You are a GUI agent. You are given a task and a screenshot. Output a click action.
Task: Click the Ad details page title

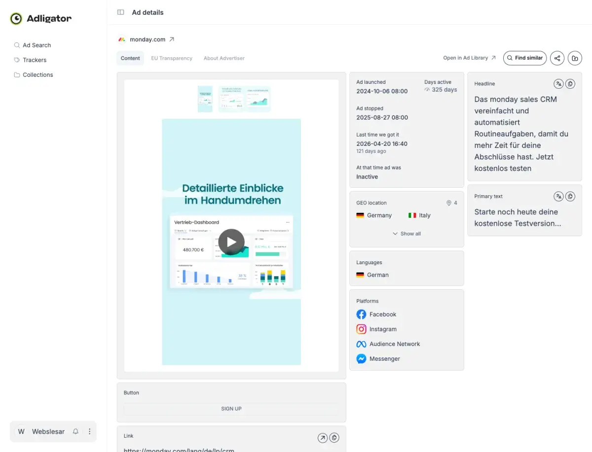pos(148,12)
